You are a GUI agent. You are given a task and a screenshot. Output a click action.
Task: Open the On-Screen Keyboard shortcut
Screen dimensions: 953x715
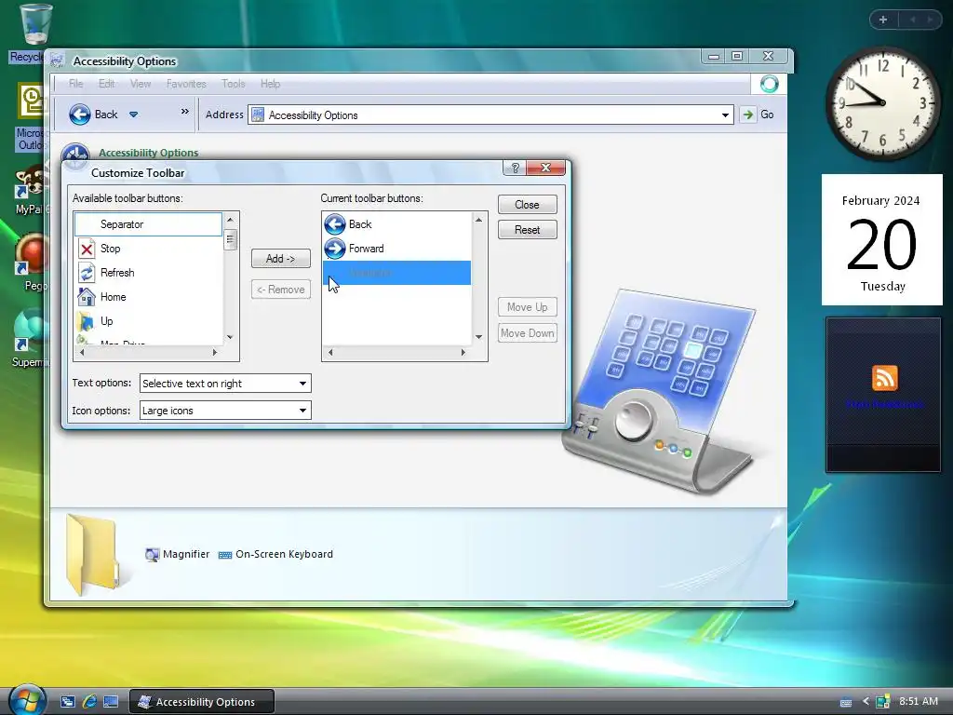(x=275, y=555)
